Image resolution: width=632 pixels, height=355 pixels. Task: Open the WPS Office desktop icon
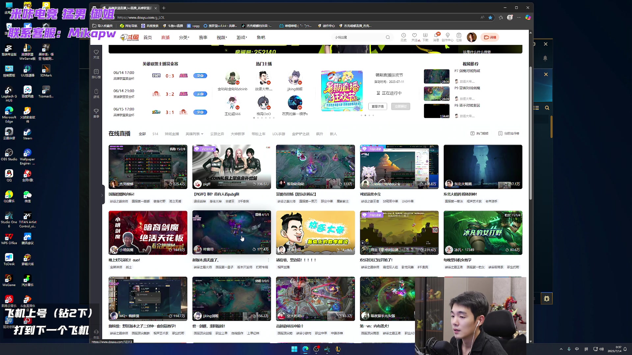click(x=9, y=239)
